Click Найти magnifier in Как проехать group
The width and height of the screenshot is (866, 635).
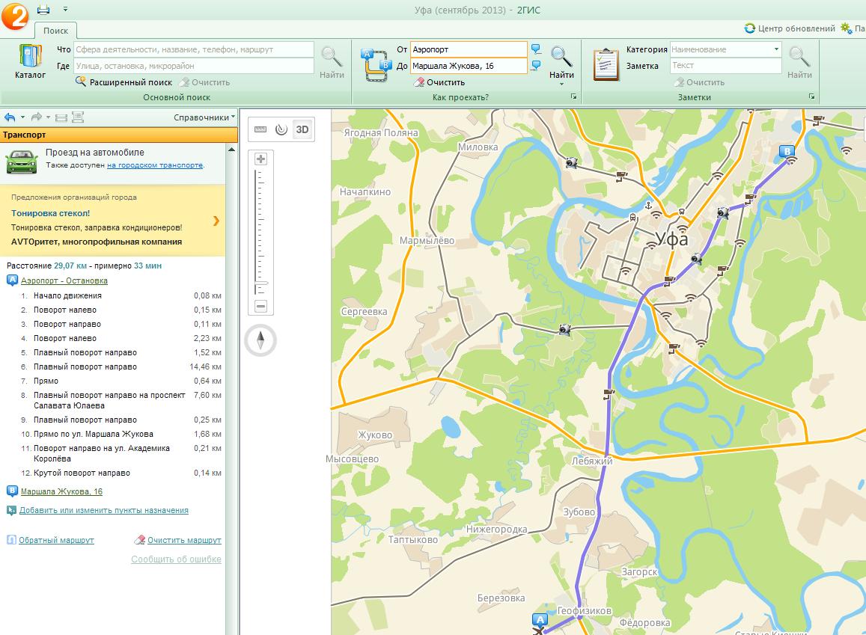(561, 62)
